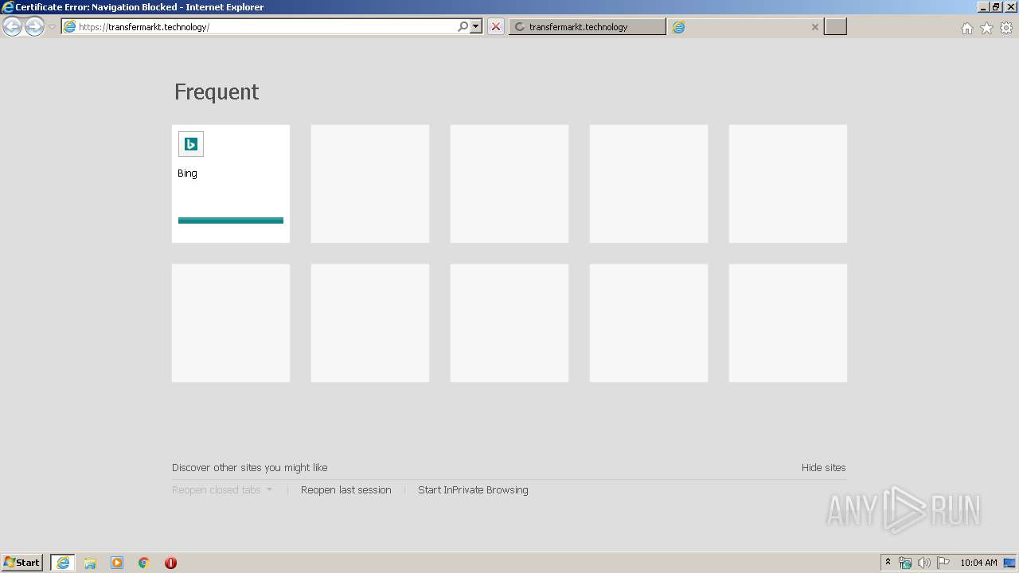Open a new tab with the small blank tab button
The width and height of the screenshot is (1019, 573).
[x=835, y=27]
